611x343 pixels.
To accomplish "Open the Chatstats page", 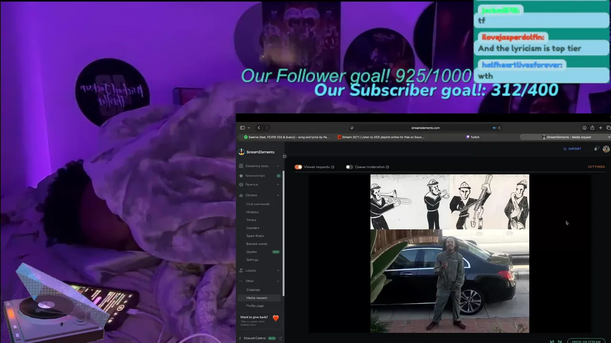I will point(253,290).
